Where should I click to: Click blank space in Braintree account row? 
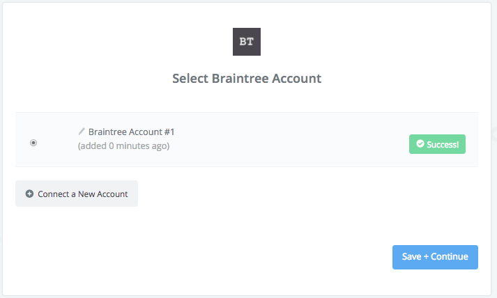pyautogui.click(x=285, y=140)
